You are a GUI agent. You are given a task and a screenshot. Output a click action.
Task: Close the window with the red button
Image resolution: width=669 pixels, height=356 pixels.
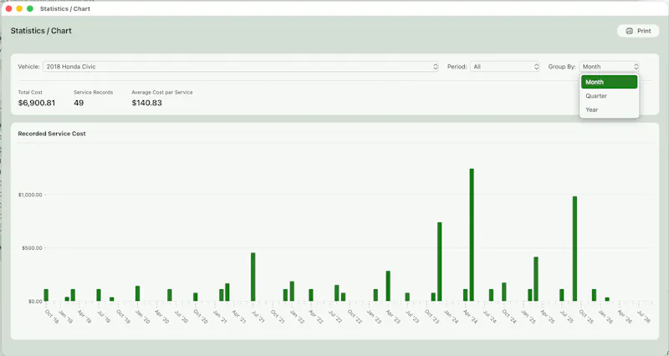click(8, 8)
